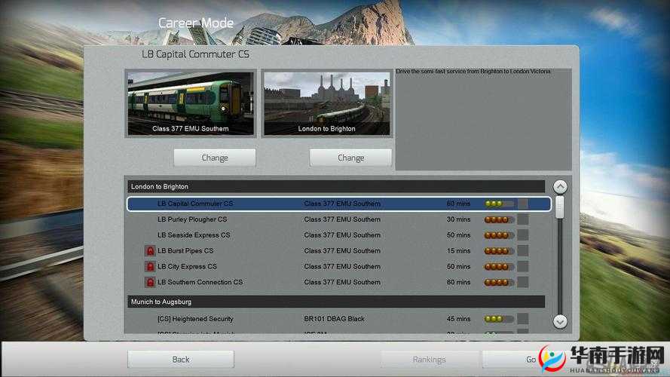Select the LB Seaside Express CS scenario
670x377 pixels.
coord(194,235)
